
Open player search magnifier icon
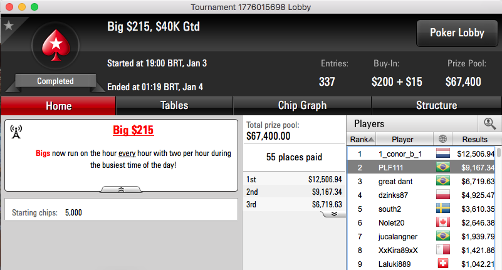tap(489, 123)
